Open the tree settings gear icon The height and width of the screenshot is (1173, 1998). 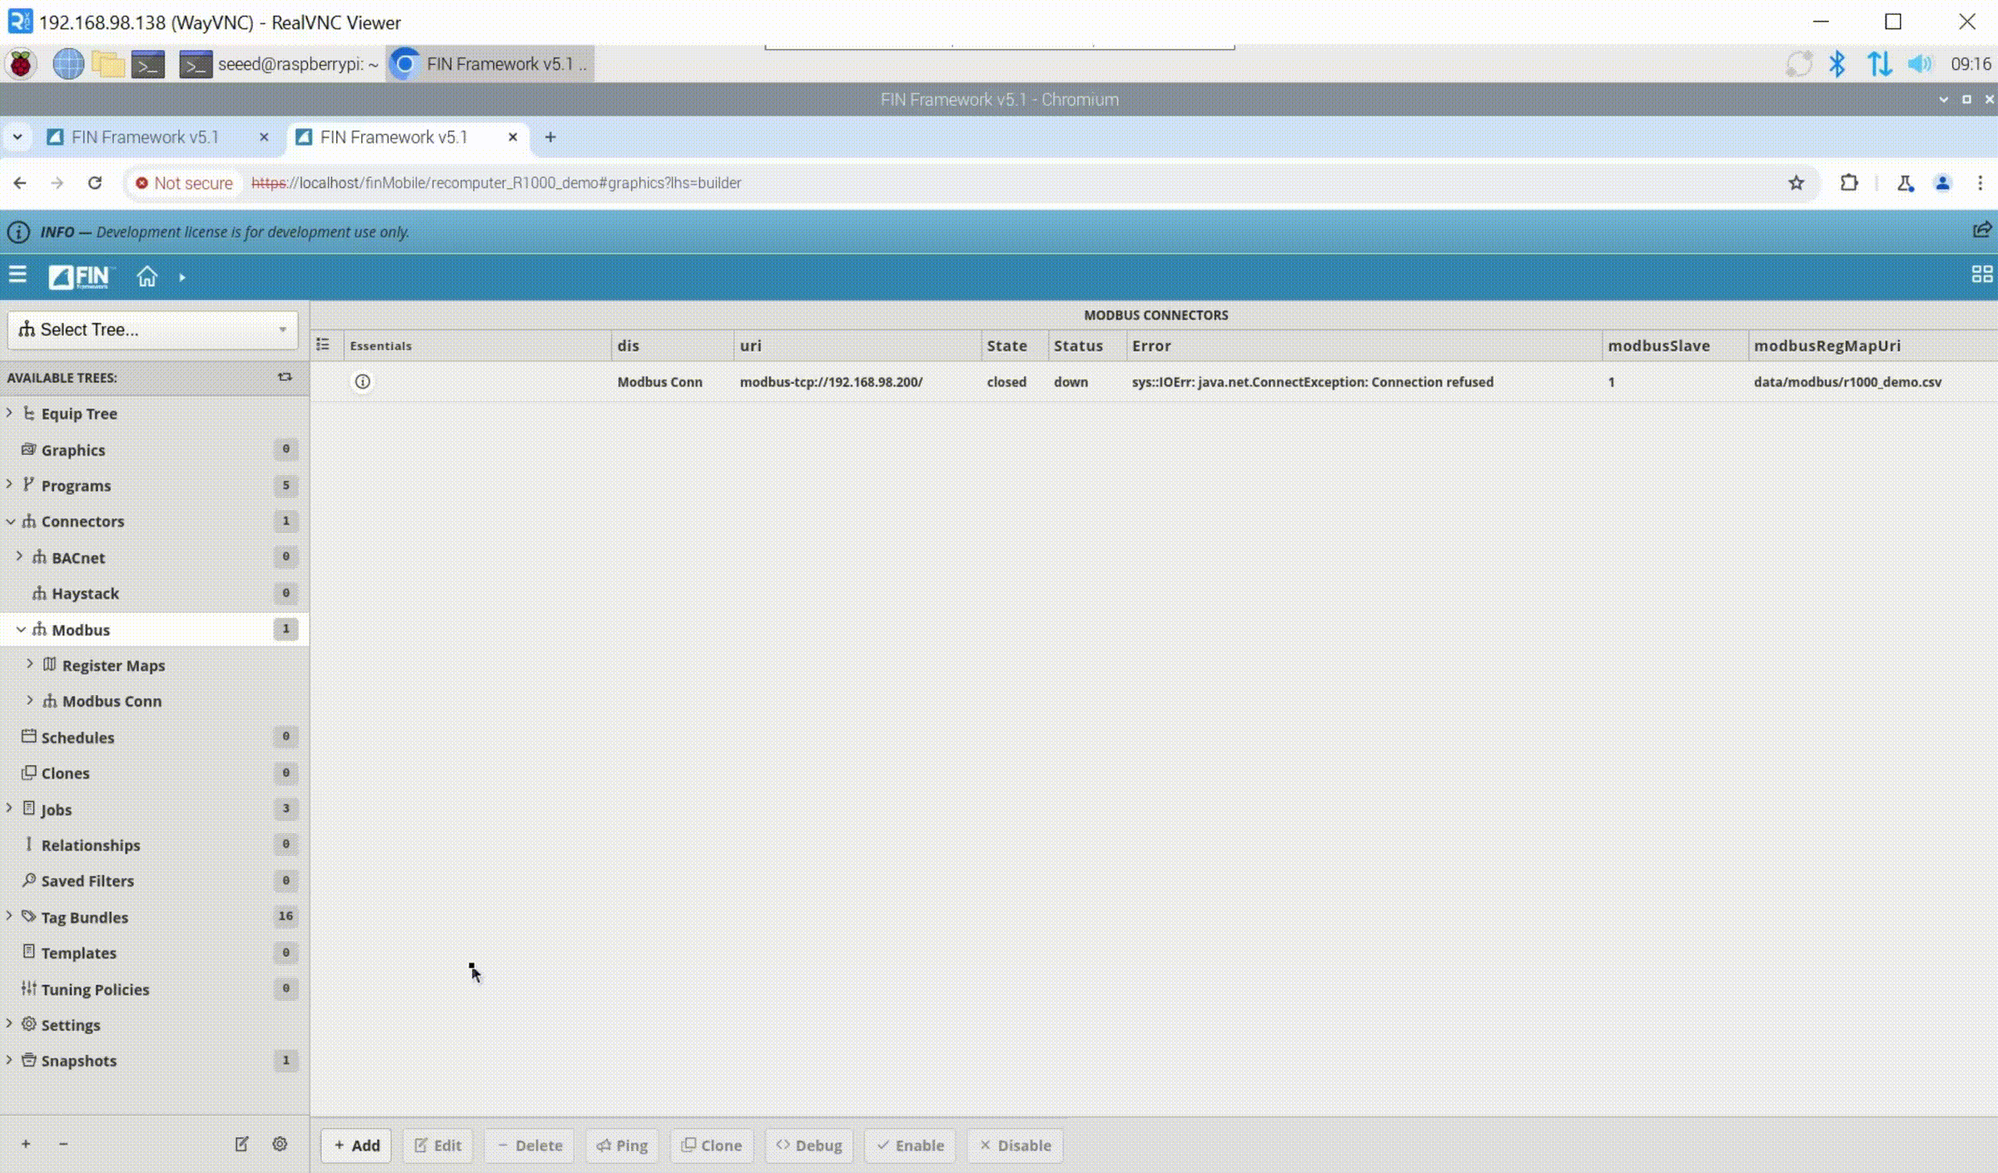(x=280, y=1144)
